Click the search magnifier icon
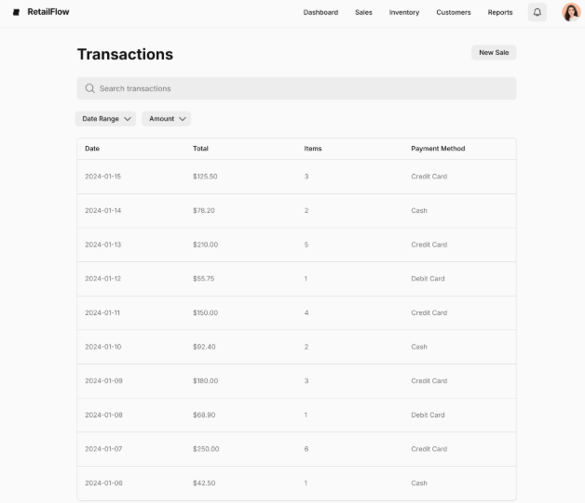 click(89, 88)
